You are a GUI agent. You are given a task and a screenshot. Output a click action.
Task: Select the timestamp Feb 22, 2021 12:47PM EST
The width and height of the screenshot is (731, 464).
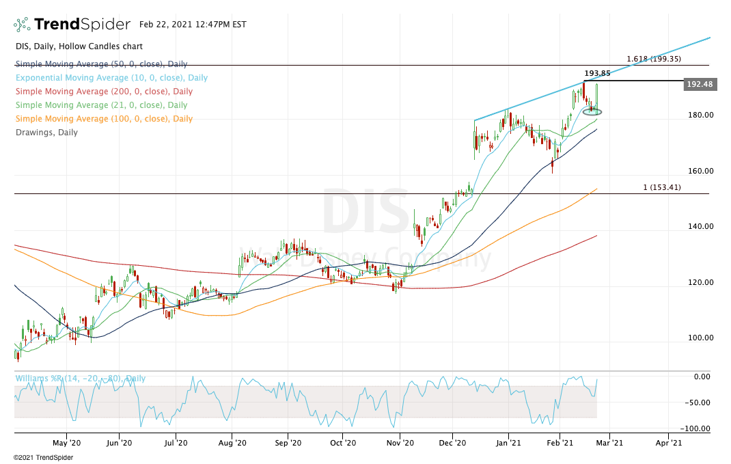point(193,24)
